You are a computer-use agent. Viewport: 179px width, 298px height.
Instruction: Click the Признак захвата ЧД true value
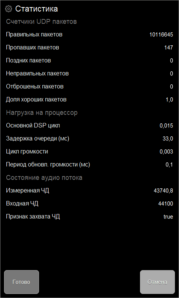pyautogui.click(x=168, y=217)
